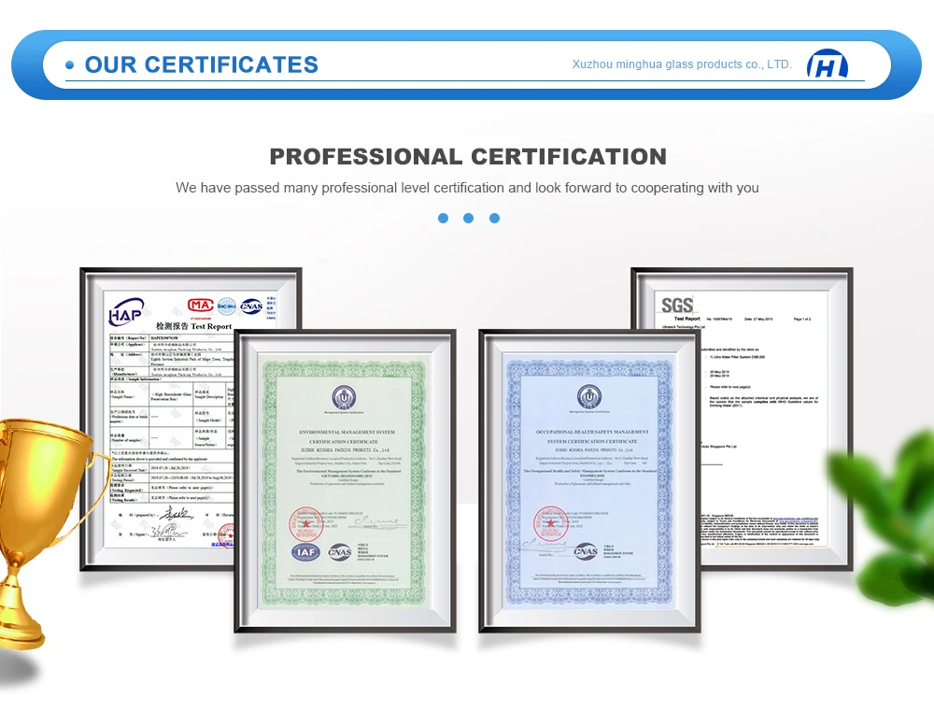Select the first blue dot indicator

pyautogui.click(x=443, y=218)
